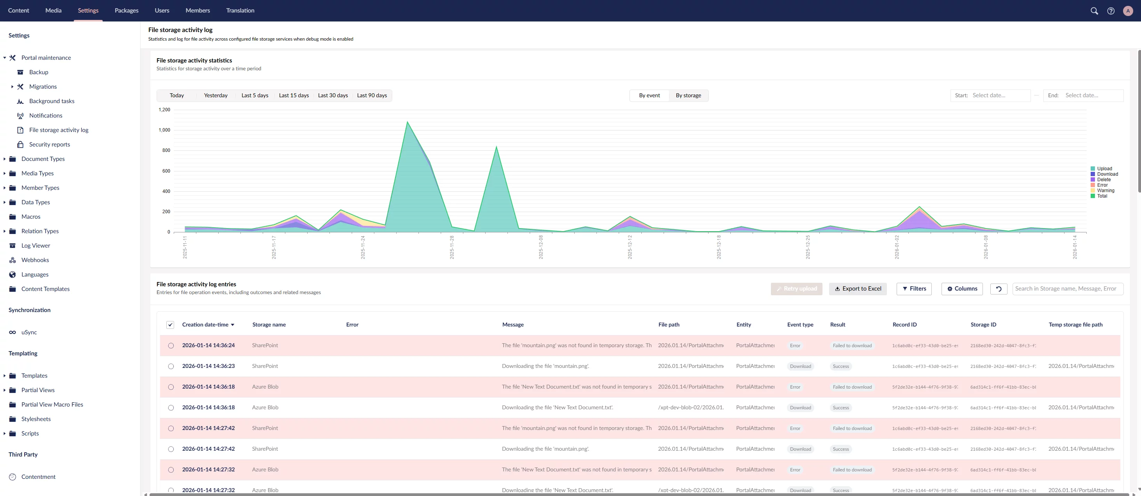Expand the Migrations tree node
The image size is (1141, 496).
click(x=12, y=87)
